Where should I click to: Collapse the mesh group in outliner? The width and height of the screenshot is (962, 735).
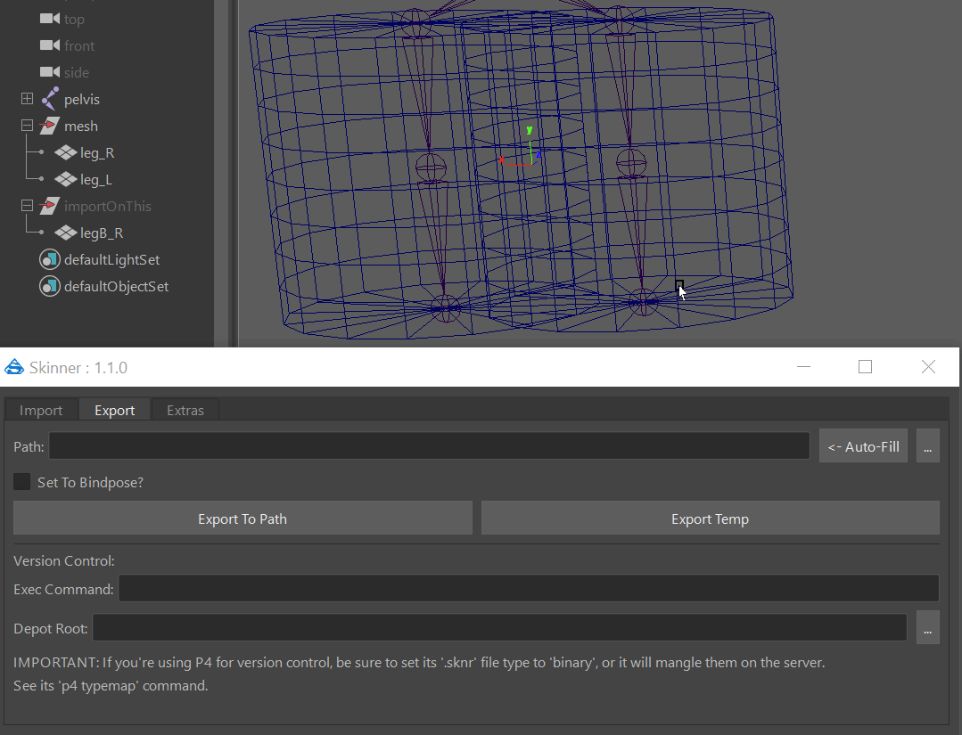[x=27, y=125]
